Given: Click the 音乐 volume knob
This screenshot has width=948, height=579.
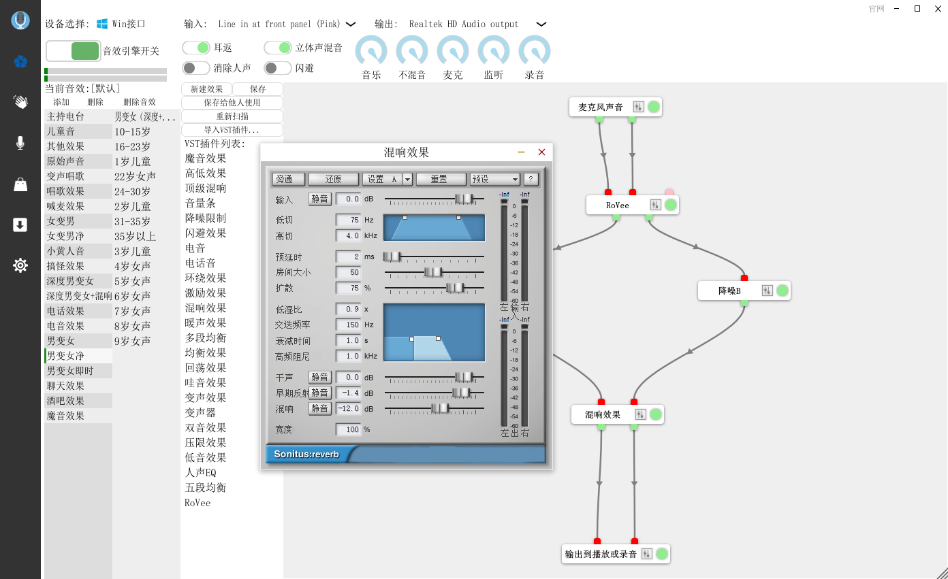Looking at the screenshot, I should (371, 51).
